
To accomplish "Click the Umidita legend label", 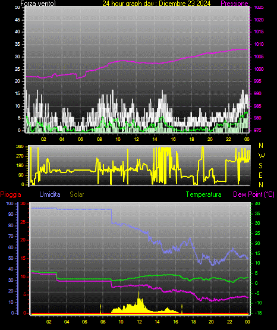I will click(50, 194).
